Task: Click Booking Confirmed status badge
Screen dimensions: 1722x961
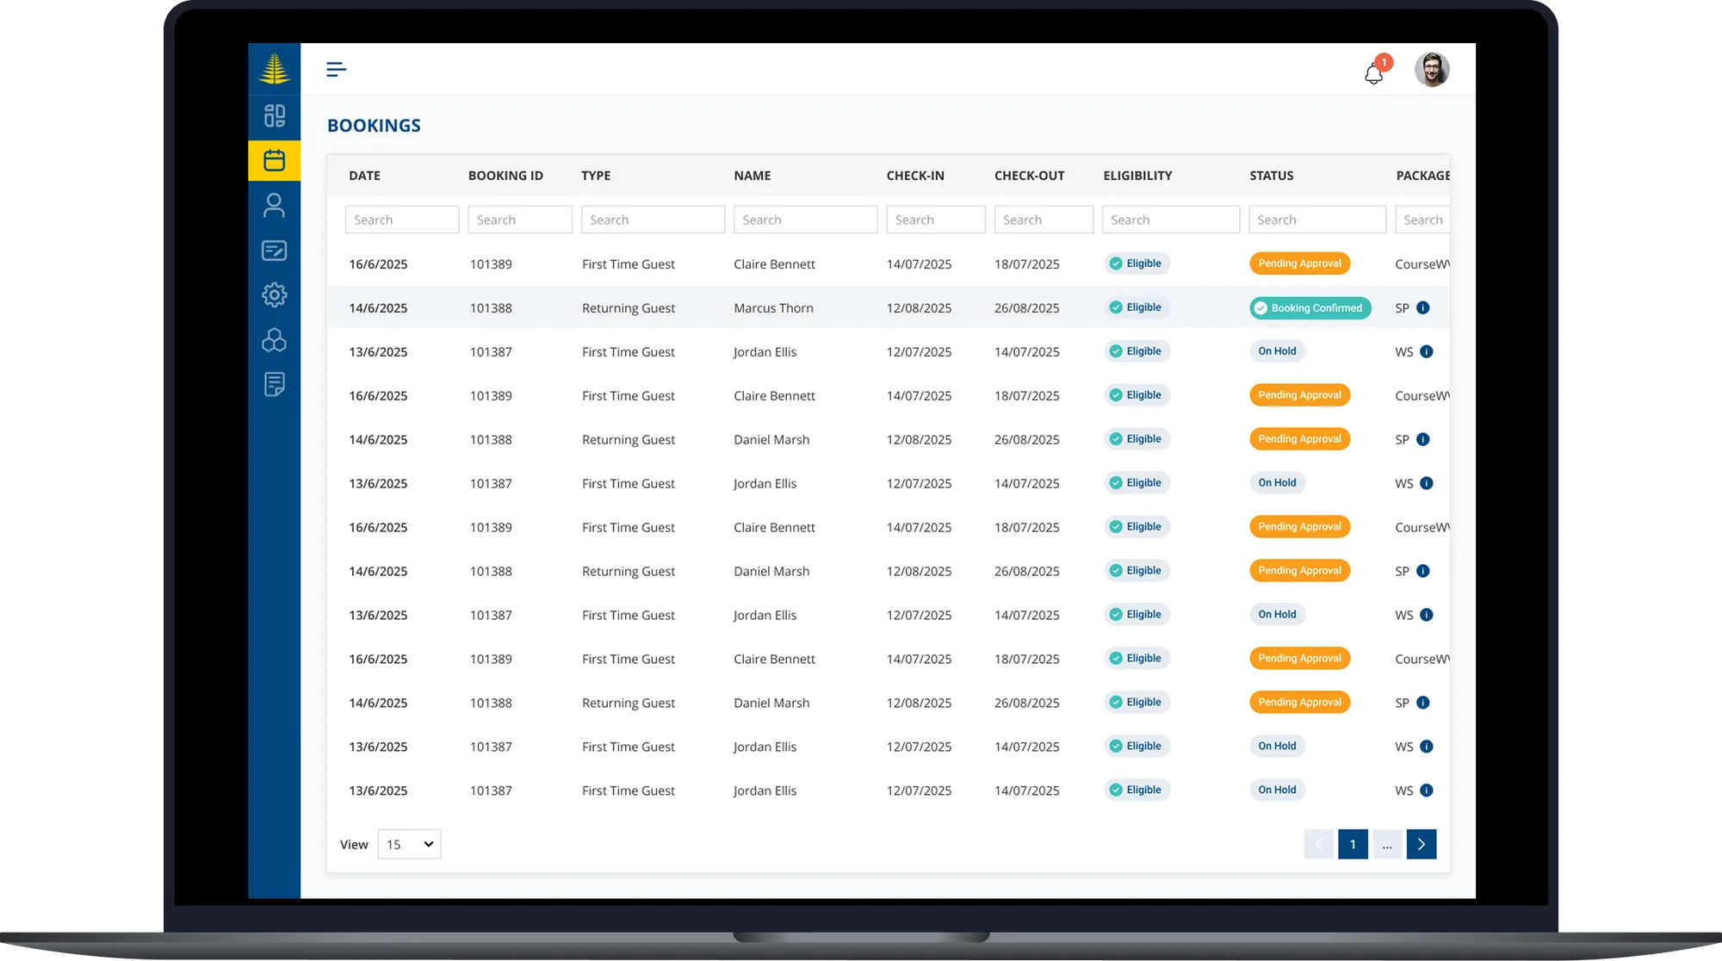Action: tap(1310, 307)
